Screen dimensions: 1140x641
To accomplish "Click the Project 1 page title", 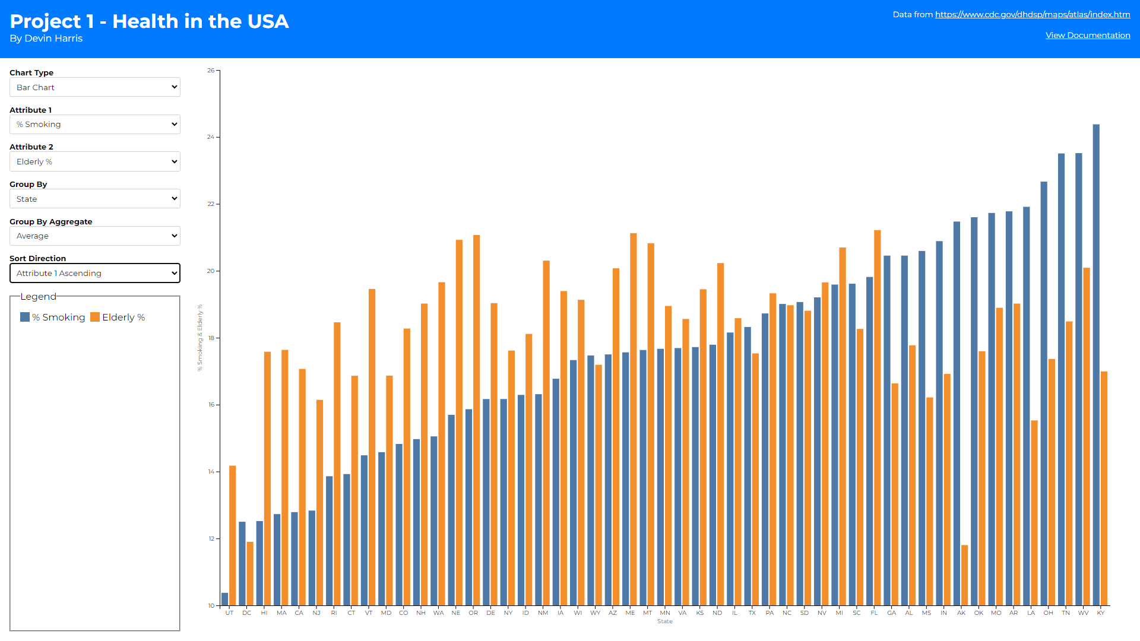I will 149,21.
